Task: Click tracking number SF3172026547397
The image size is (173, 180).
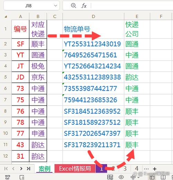Action: coord(93,133)
